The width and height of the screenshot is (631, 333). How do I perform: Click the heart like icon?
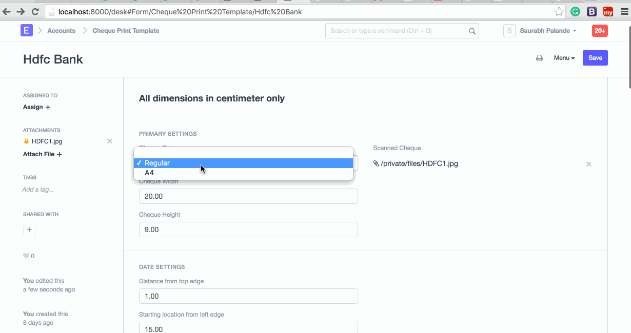(x=26, y=256)
